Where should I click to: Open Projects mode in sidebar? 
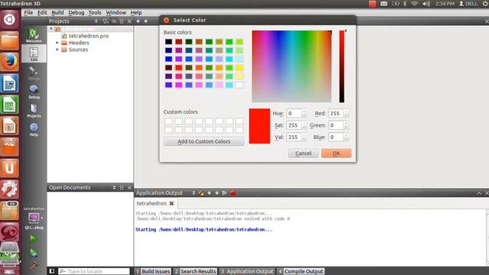pos(34,110)
